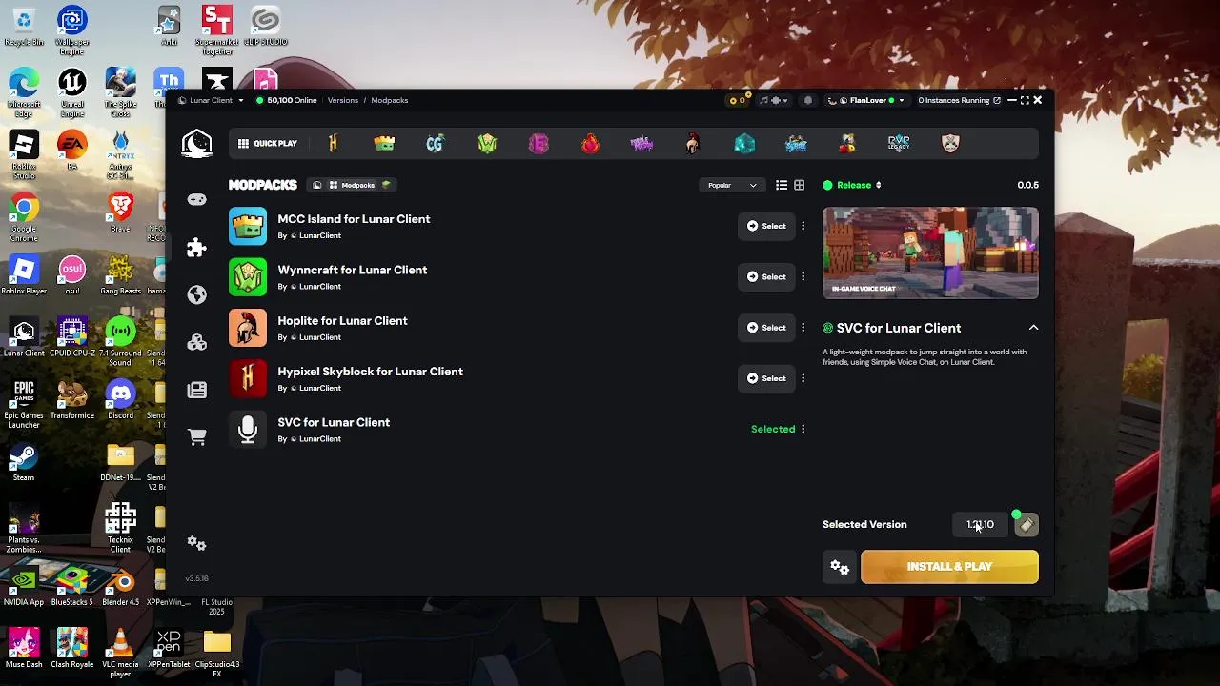The height and width of the screenshot is (686, 1220).
Task: Open the puzzle piece mods section
Action: pyautogui.click(x=196, y=248)
